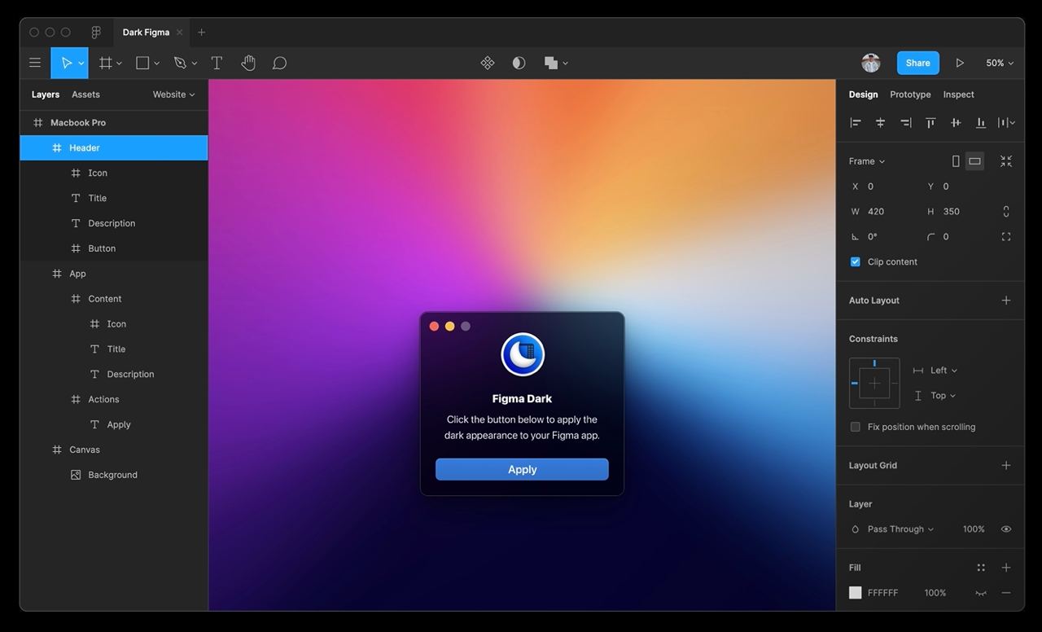This screenshot has height=632, width=1042.
Task: Align vertical centers icon
Action: point(956,122)
